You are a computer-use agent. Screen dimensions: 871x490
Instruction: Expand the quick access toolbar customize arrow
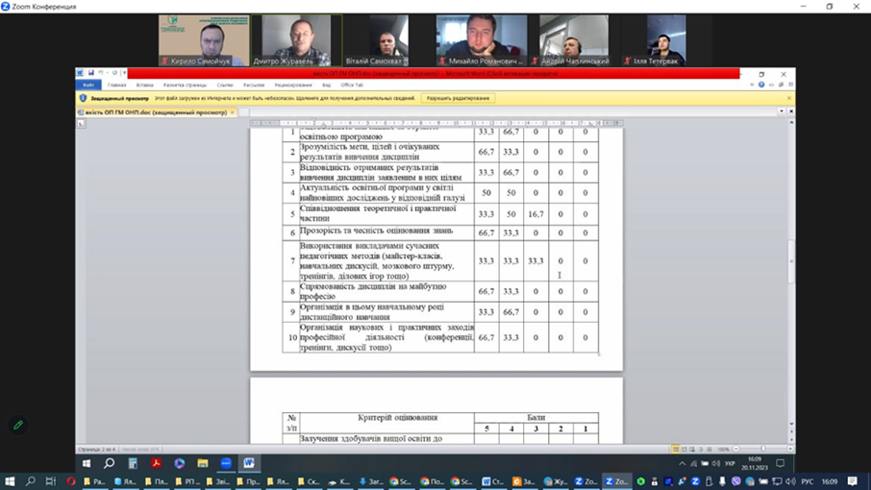click(x=124, y=73)
